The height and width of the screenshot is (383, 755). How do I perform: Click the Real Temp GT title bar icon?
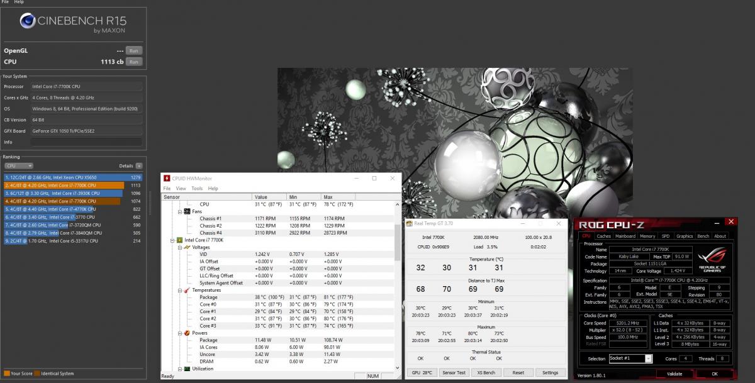pos(408,223)
